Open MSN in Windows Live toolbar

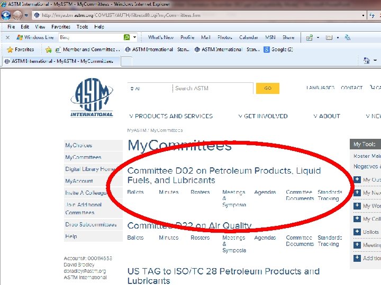coord(270,37)
